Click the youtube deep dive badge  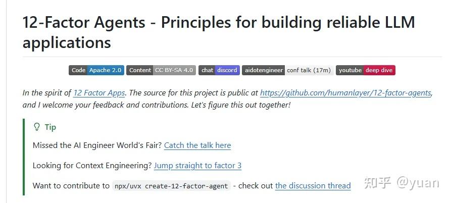(366, 70)
